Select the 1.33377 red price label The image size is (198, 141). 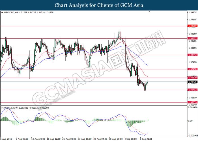(192, 38)
